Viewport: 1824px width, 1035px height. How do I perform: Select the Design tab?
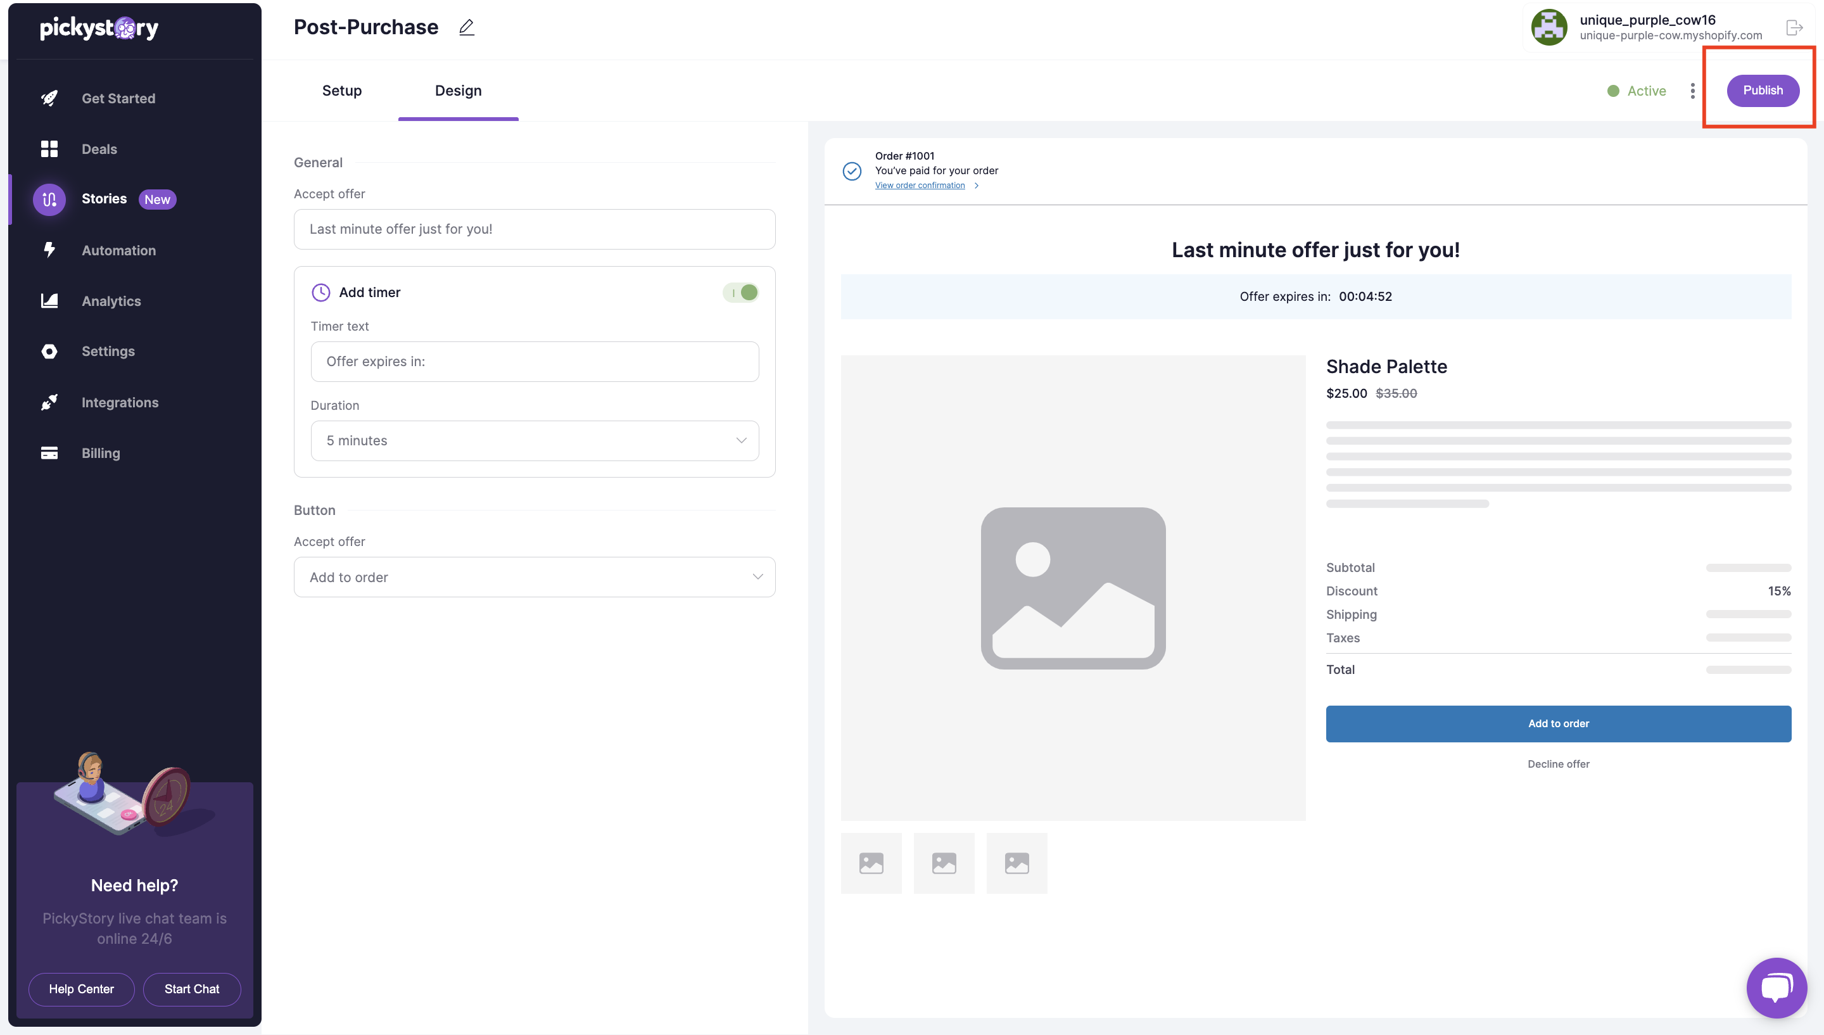[459, 91]
